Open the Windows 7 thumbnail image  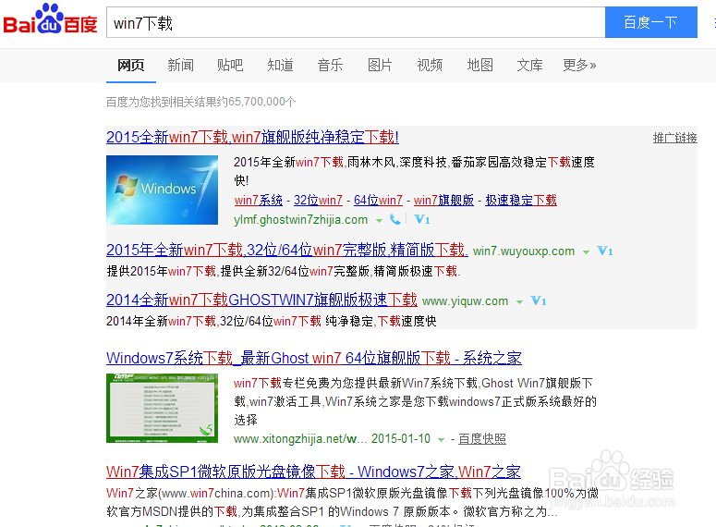(x=162, y=190)
